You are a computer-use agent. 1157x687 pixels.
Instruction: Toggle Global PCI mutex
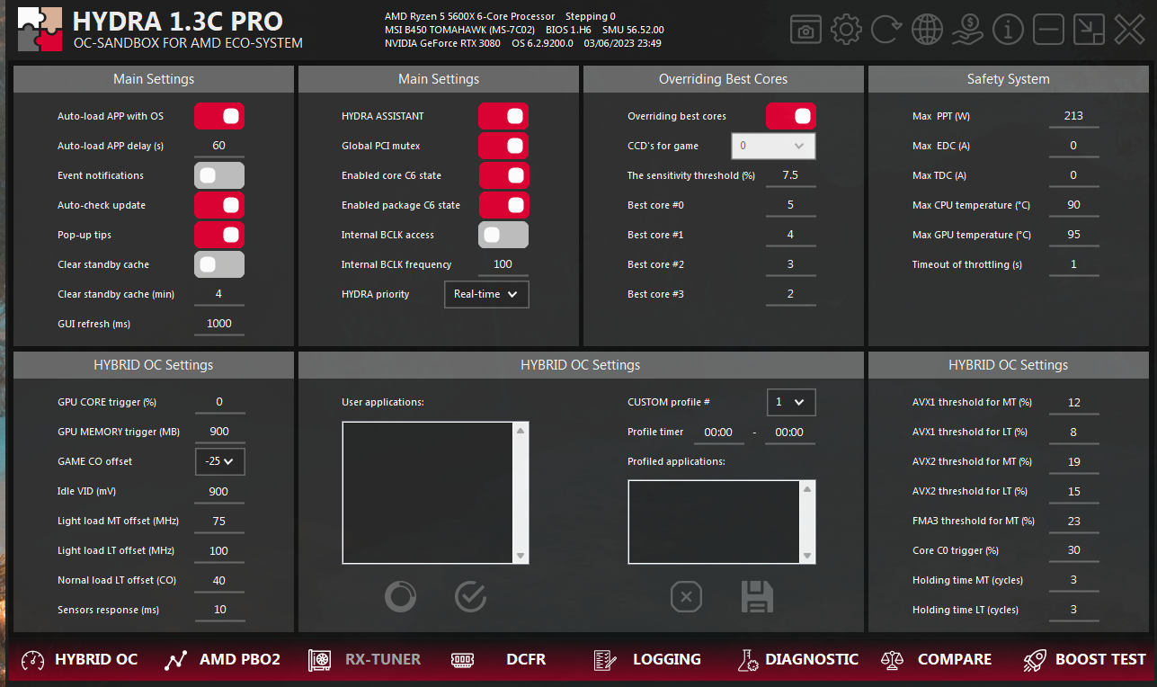coord(503,146)
